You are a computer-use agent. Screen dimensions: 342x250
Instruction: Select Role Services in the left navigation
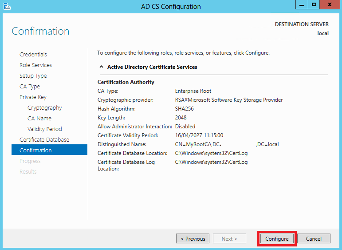click(x=35, y=65)
